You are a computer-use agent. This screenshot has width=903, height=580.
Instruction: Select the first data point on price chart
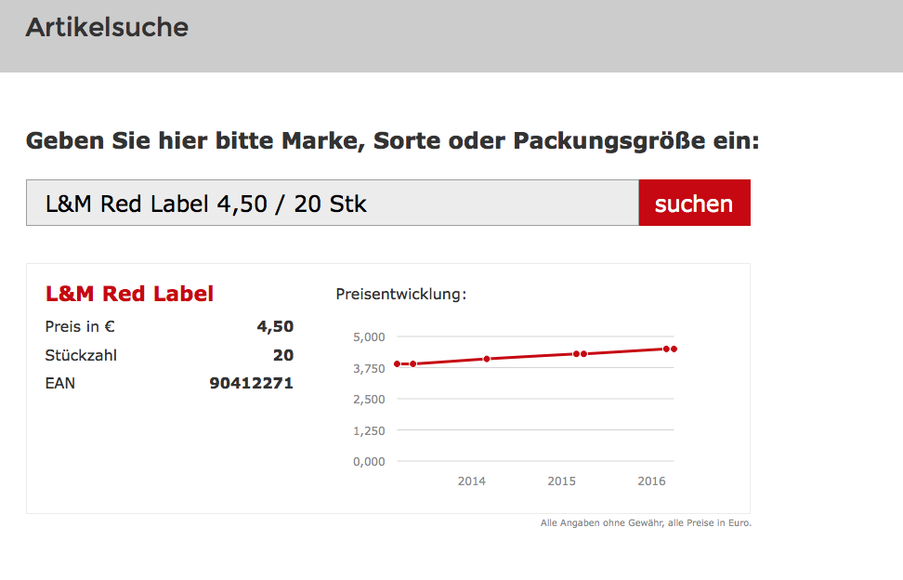pos(398,364)
